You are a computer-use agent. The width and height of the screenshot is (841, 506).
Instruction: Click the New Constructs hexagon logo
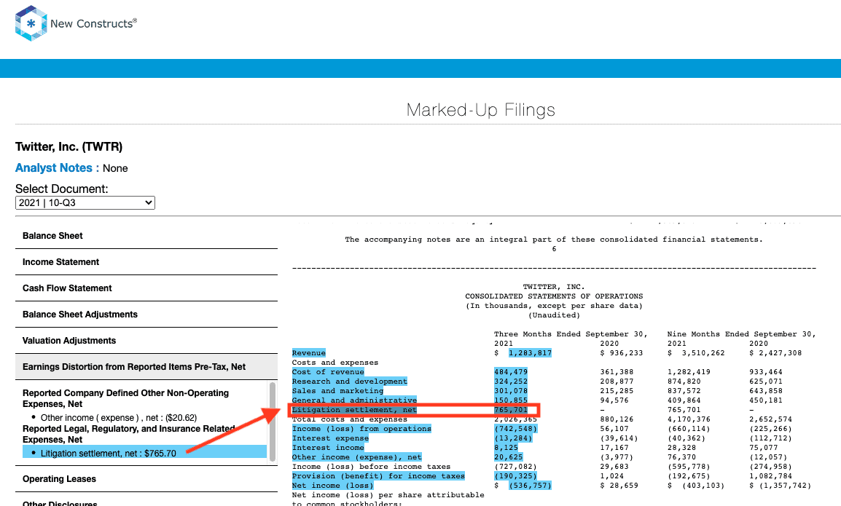(x=31, y=23)
